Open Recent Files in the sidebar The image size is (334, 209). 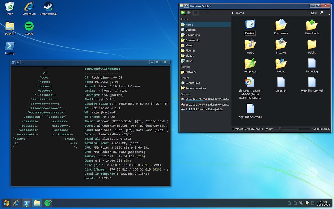click(193, 83)
